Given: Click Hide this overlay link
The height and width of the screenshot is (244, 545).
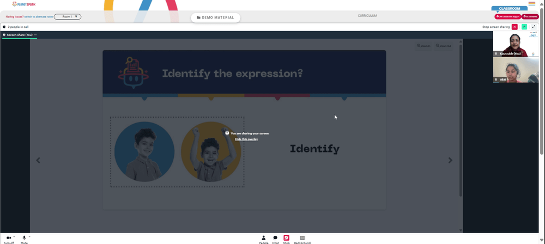Looking at the screenshot, I should click(x=246, y=139).
